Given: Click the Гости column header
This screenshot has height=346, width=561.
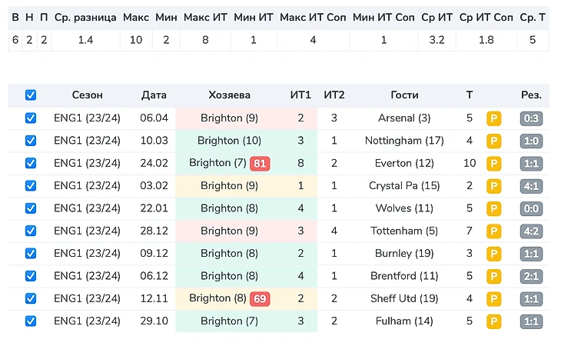Looking at the screenshot, I should [x=404, y=95].
